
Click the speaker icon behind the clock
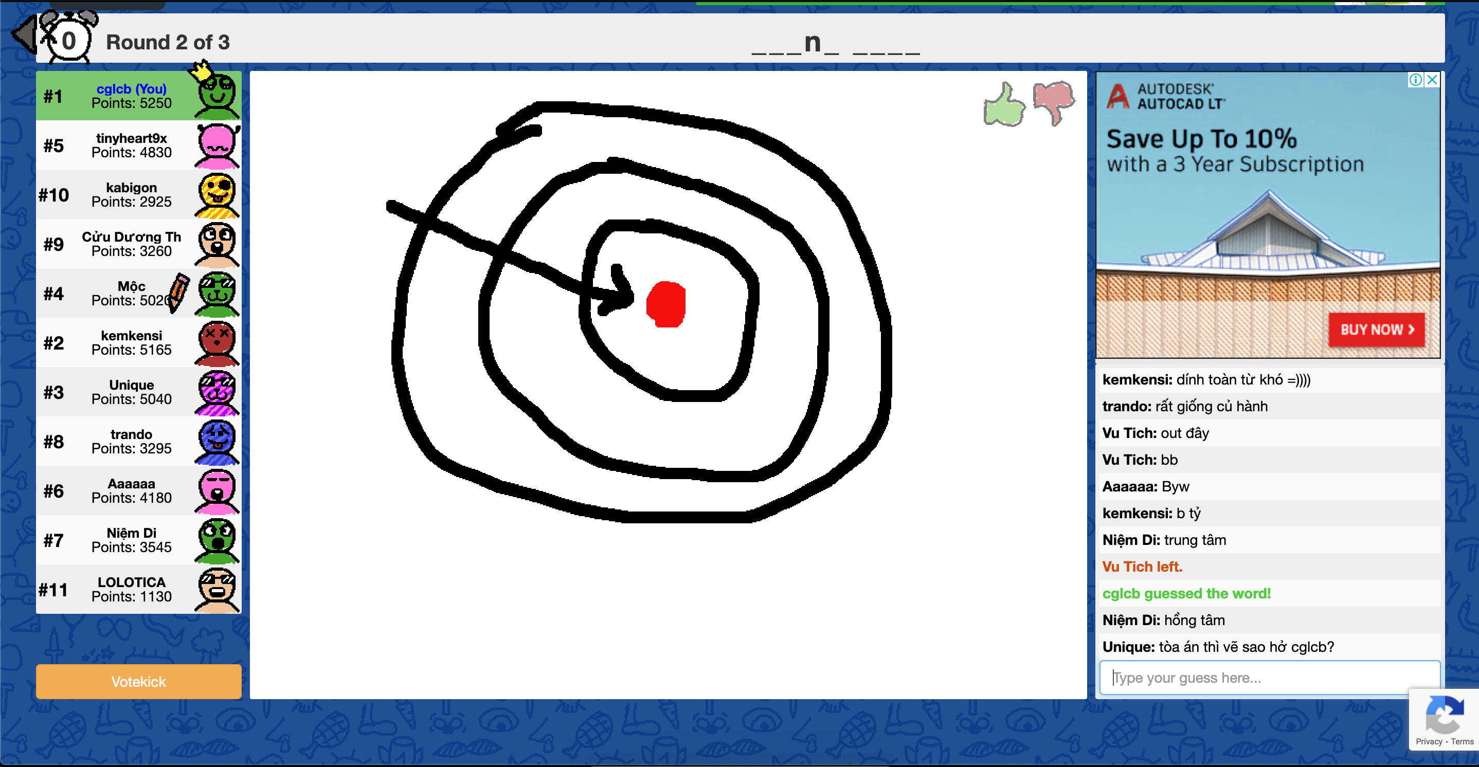(24, 34)
